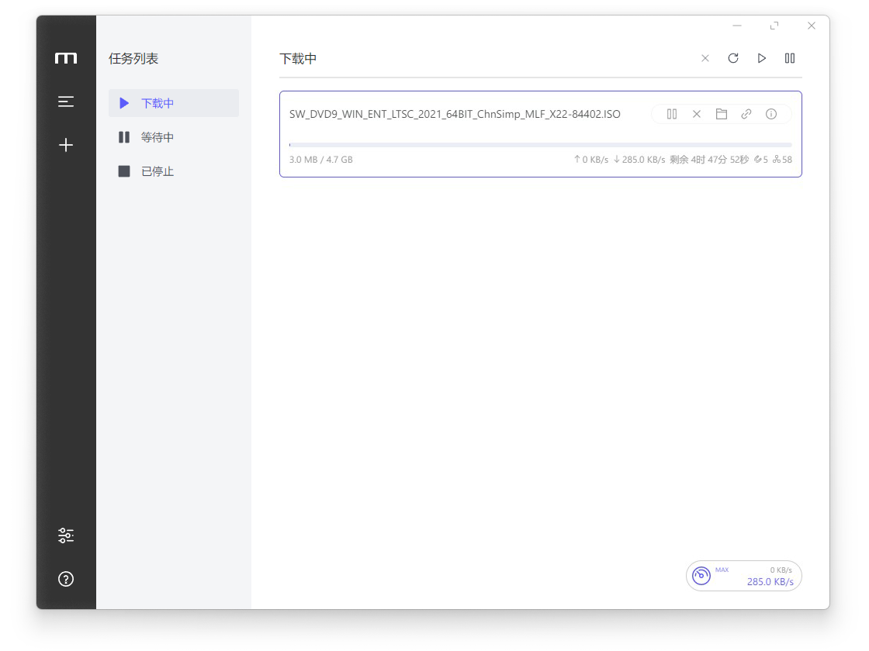Pause all tasks from top toolbar
Viewport: 869px width, 651px height.
tap(790, 58)
